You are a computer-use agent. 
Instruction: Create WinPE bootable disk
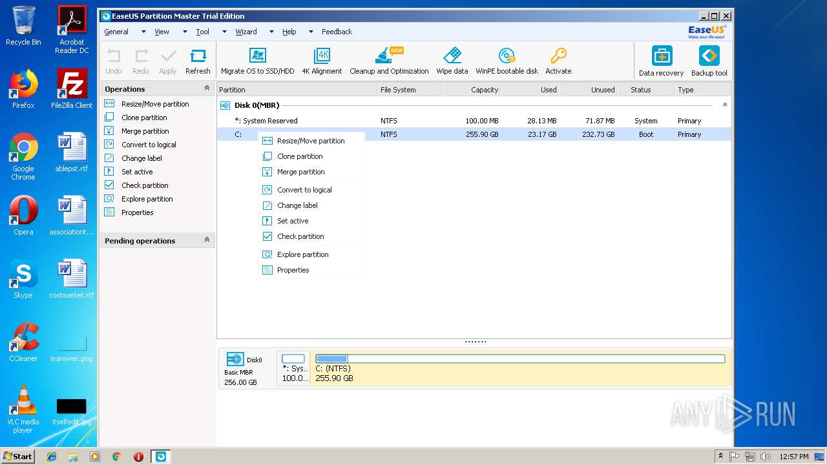pos(507,61)
